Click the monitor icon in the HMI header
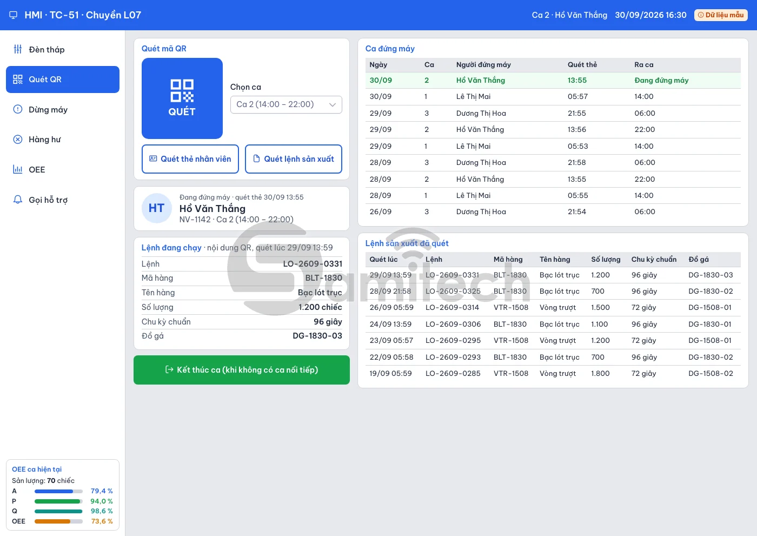Viewport: 757px width, 536px height. (x=14, y=15)
